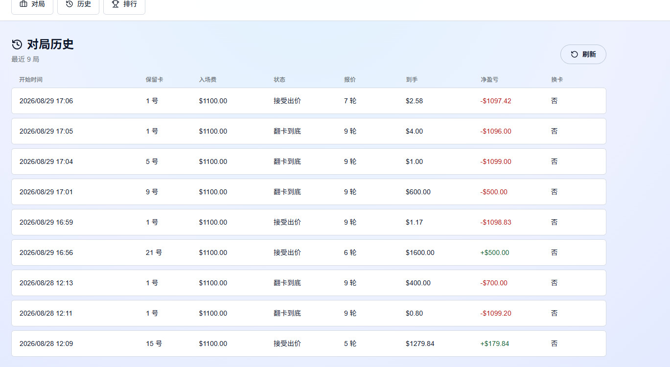Click the $0.80 payout value

(x=414, y=313)
